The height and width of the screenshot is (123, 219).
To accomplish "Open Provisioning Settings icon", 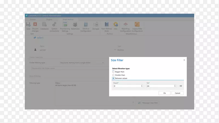I will click(65, 24).
